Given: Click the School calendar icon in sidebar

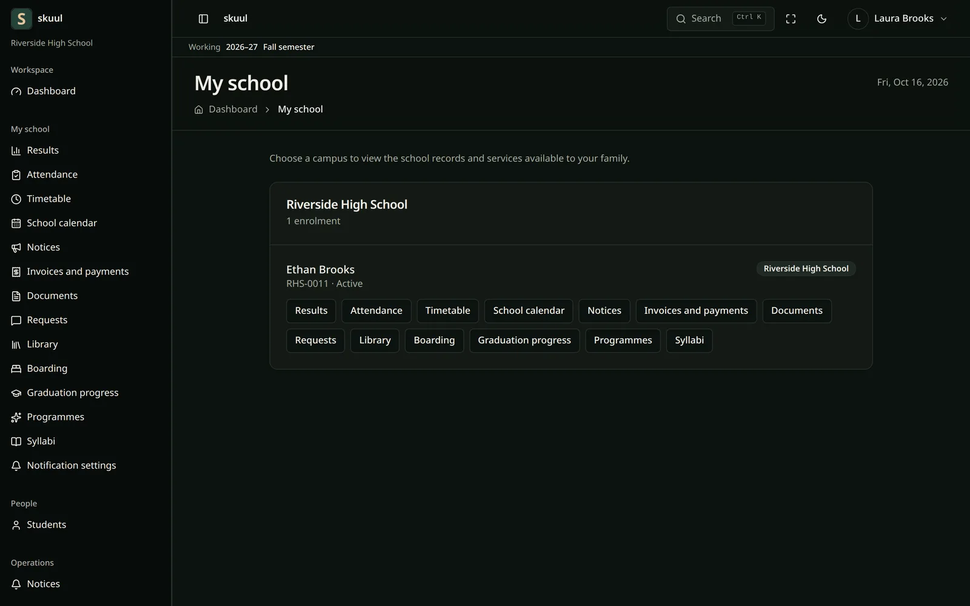Looking at the screenshot, I should tap(16, 224).
